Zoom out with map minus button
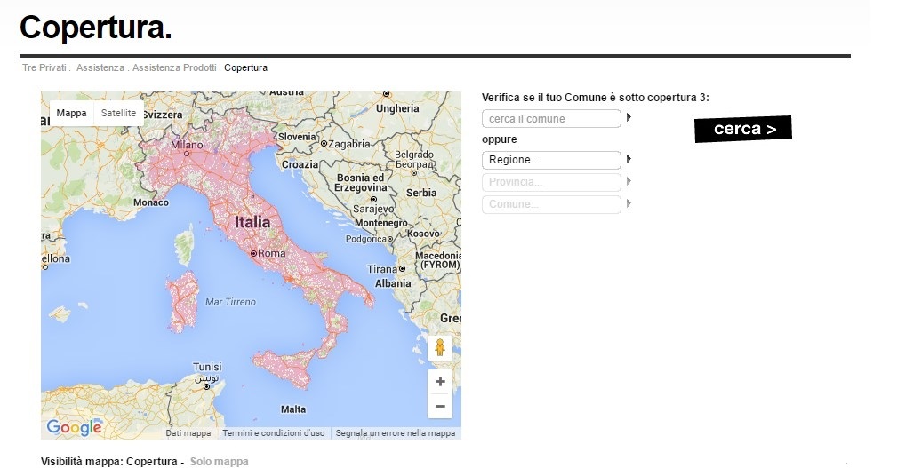Screen dimensions: 921x468 click(440, 406)
